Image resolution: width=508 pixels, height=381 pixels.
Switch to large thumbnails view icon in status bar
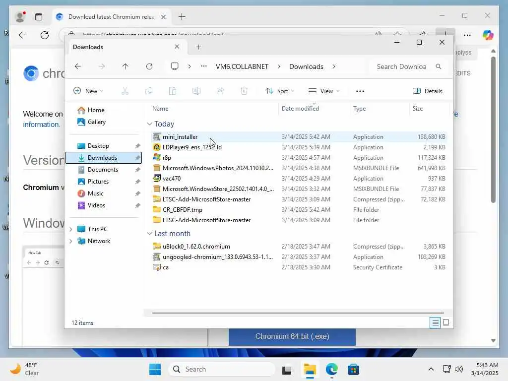click(446, 322)
